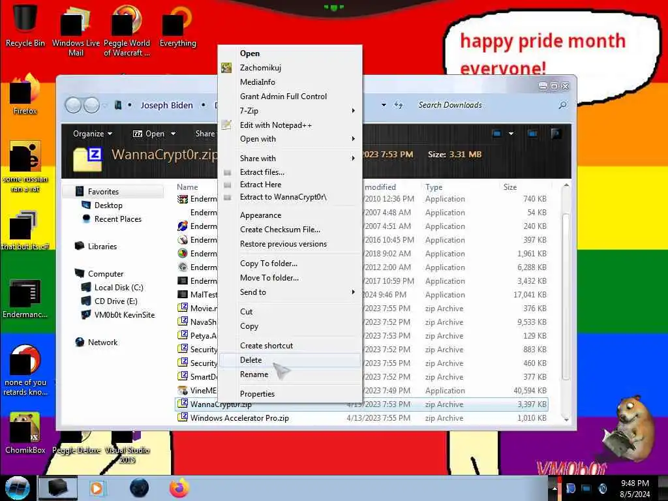Open the Everything desktop icon
The image size is (668, 501).
point(177,25)
